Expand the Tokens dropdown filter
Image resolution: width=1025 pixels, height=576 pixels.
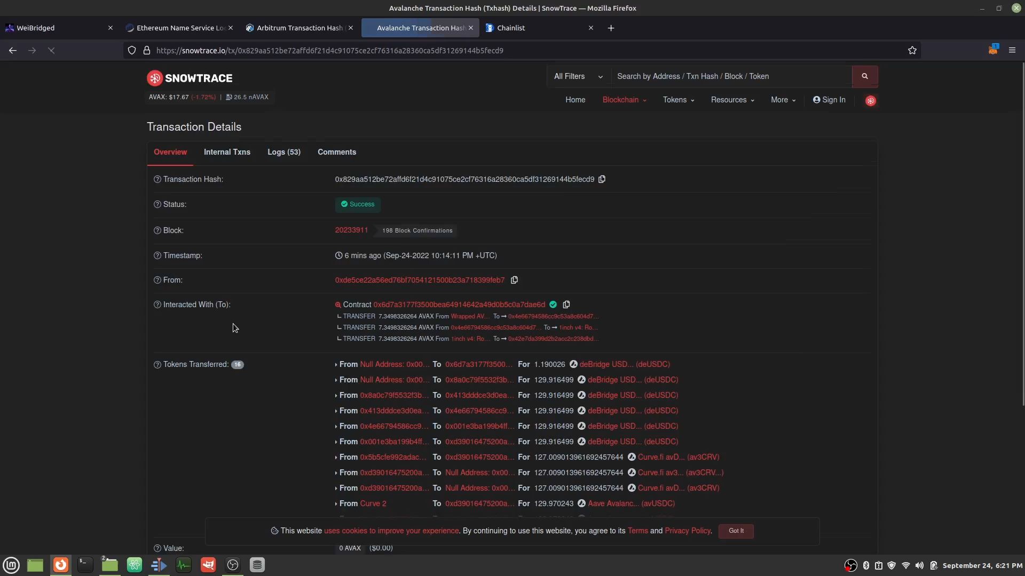(x=678, y=99)
